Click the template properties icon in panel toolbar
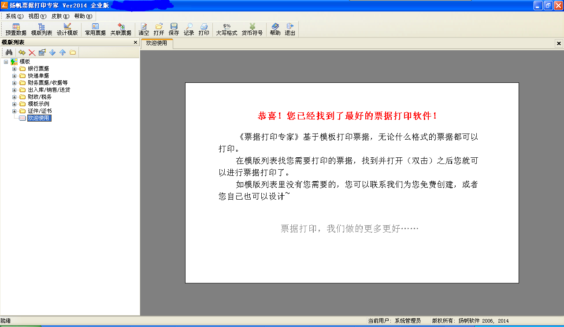This screenshot has height=327, width=564. pyautogui.click(x=42, y=52)
